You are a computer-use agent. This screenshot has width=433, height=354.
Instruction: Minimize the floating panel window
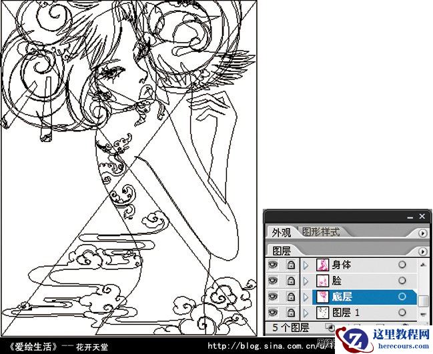click(x=410, y=217)
